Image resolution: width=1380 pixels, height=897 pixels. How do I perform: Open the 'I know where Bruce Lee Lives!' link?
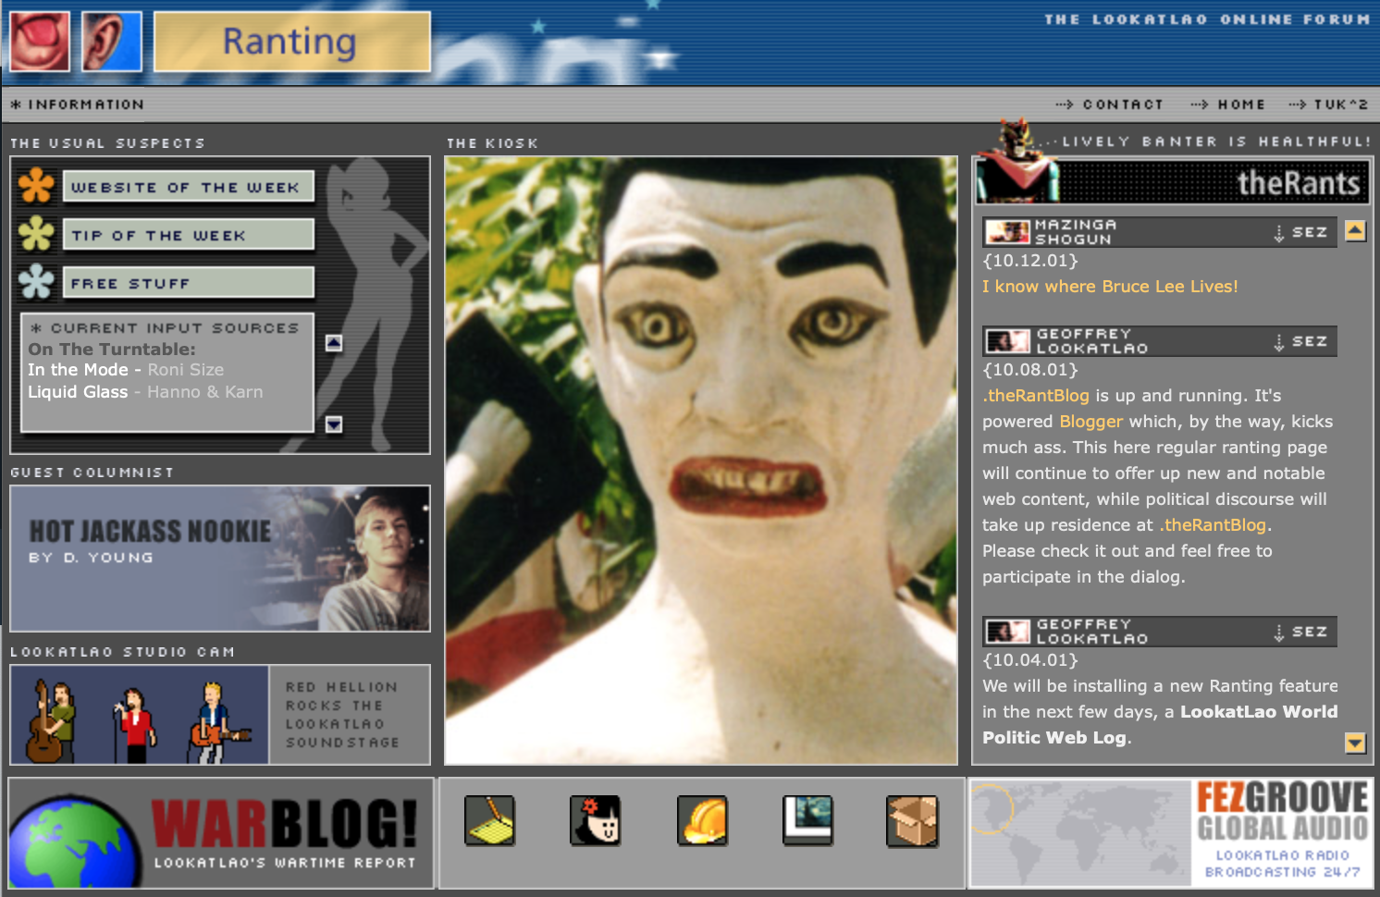(x=1110, y=287)
